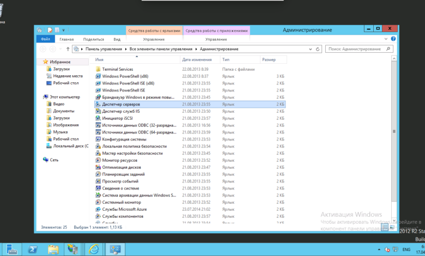Click the Просмотр событий shortcut
The width and height of the screenshot is (425, 256).
click(120, 181)
